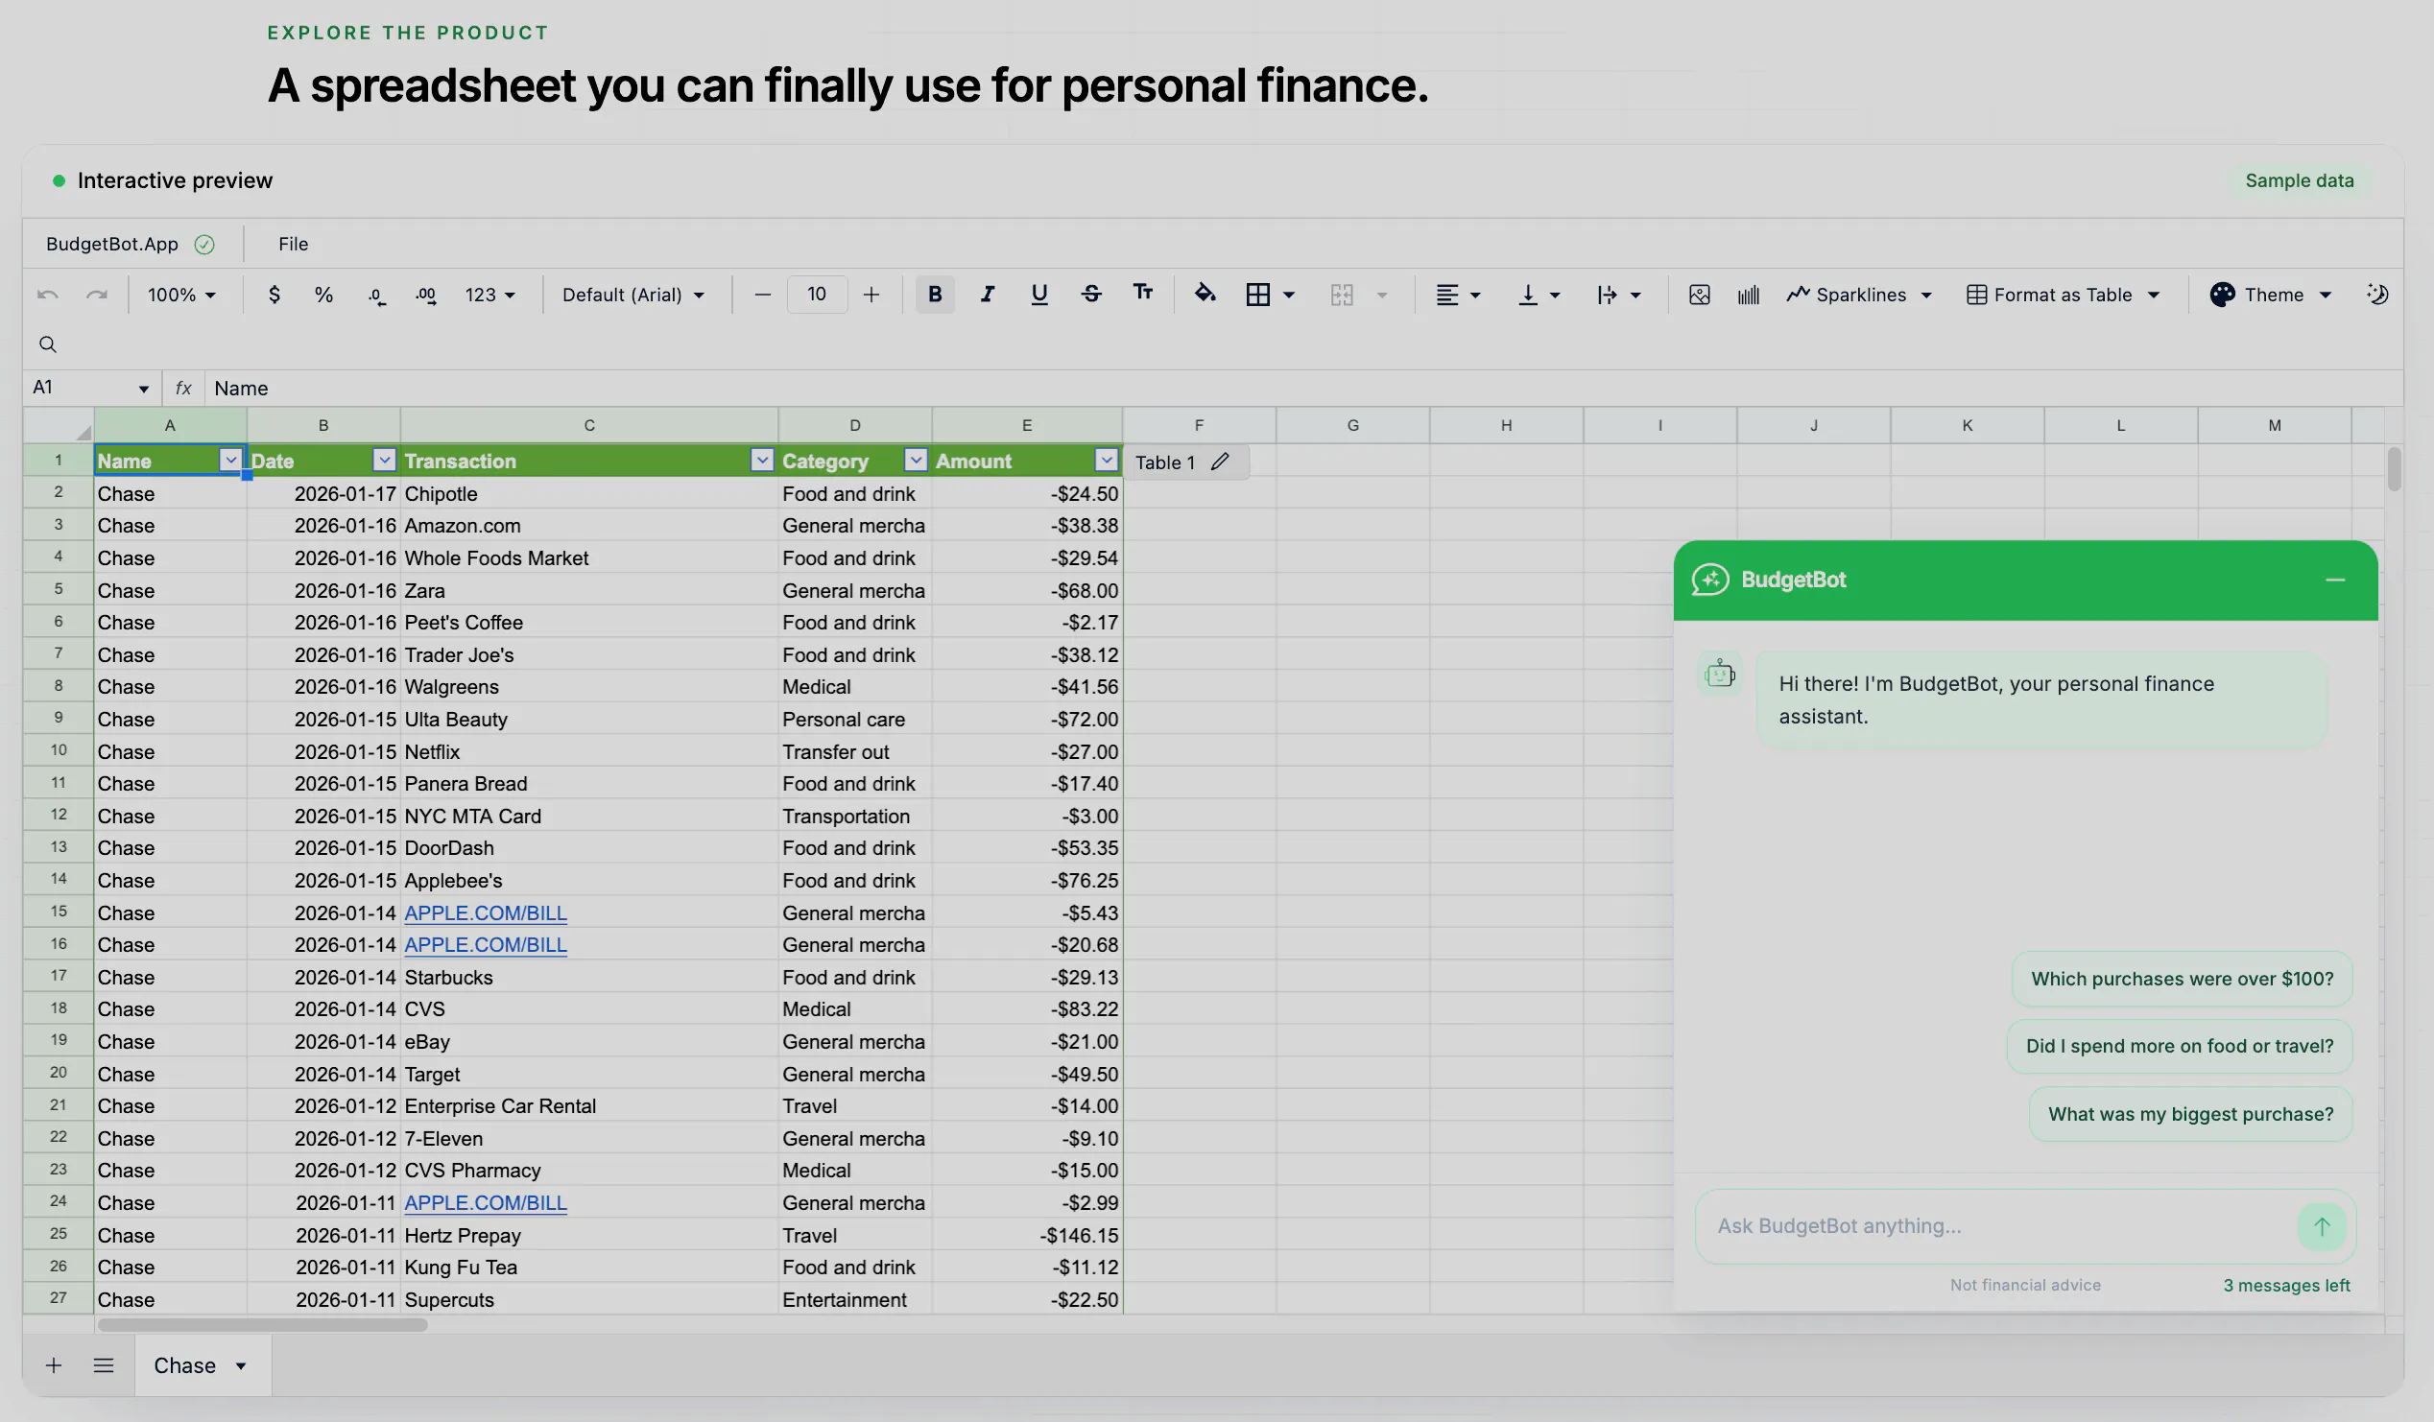Open the File menu
This screenshot has height=1422, width=2434.
[x=293, y=244]
